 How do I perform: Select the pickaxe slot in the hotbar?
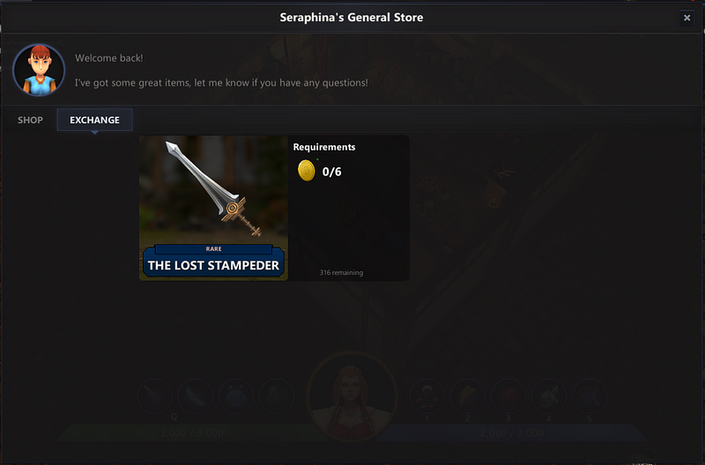pos(277,396)
